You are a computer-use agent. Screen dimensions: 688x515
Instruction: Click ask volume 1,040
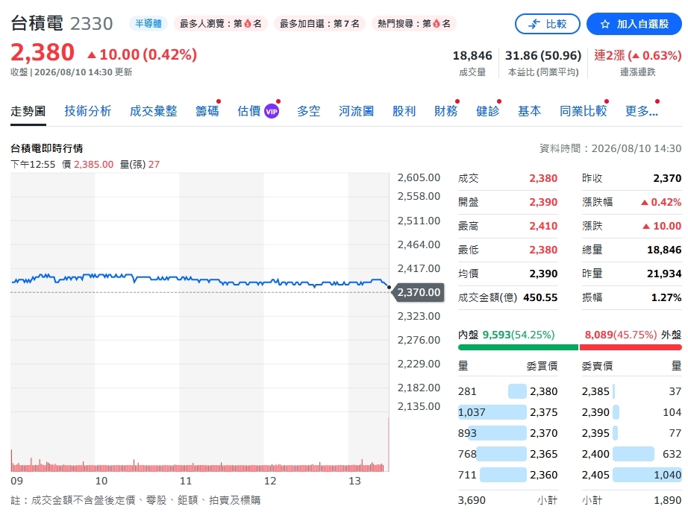point(667,475)
